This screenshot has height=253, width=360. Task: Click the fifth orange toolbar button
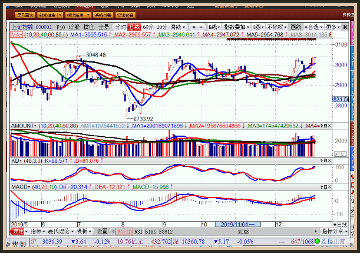pos(125,15)
